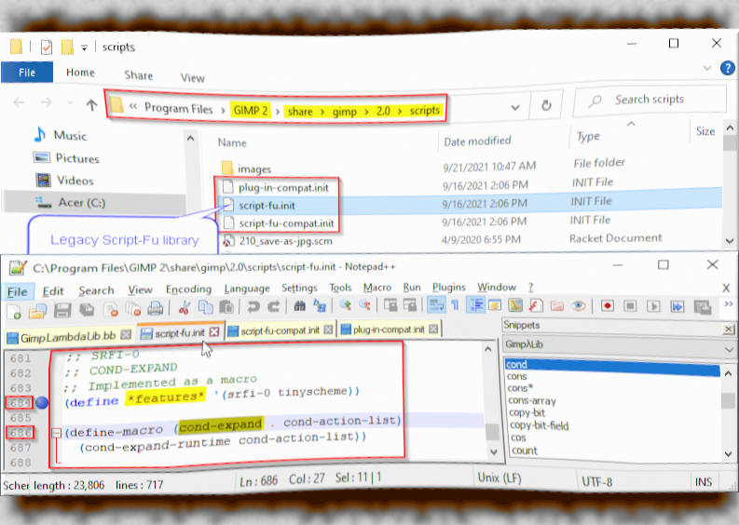The width and height of the screenshot is (739, 525).
Task: Click the Open file icon in Notepad++
Action: tap(37, 310)
